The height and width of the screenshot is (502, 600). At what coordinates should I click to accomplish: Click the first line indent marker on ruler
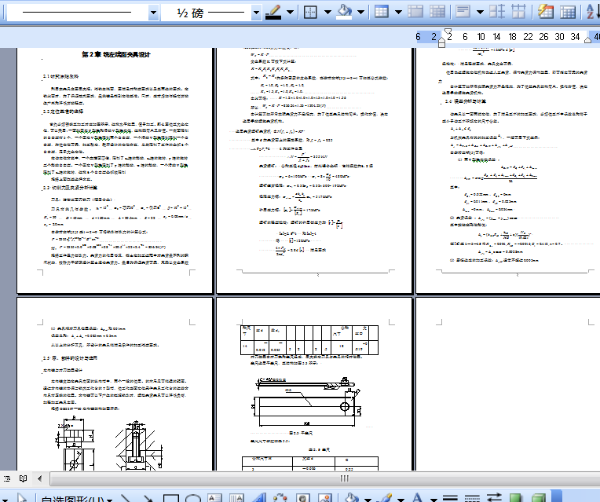click(x=448, y=31)
